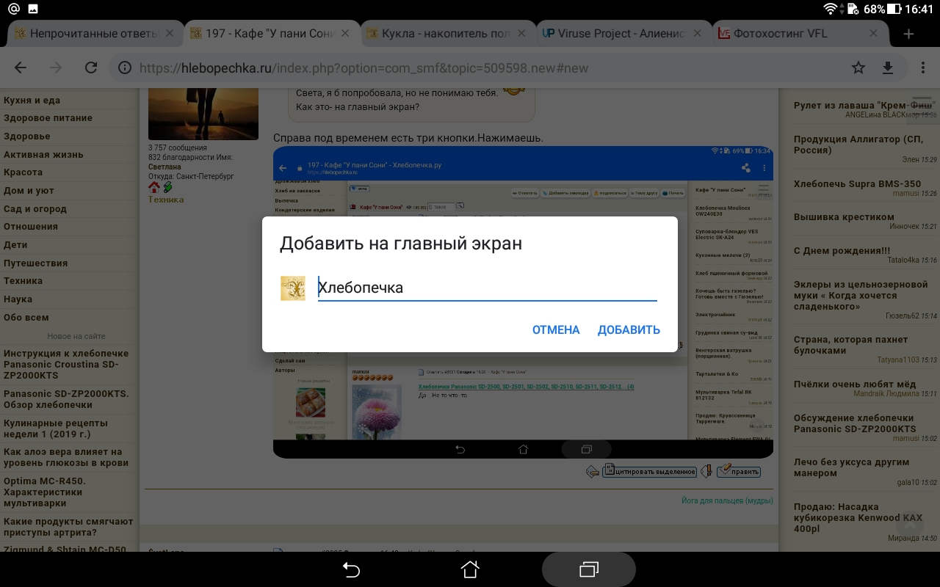Screen dimensions: 940x587
Task: Open Chrome three-dot menu
Action: pos(923,68)
